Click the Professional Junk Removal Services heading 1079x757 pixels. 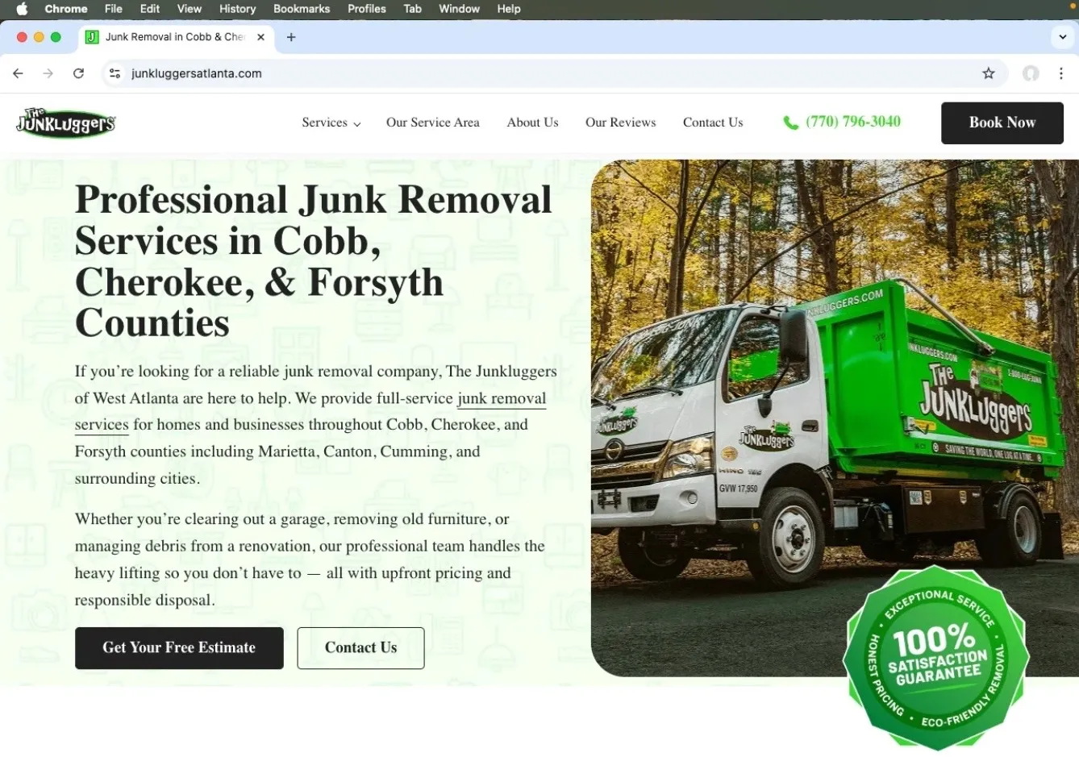314,261
